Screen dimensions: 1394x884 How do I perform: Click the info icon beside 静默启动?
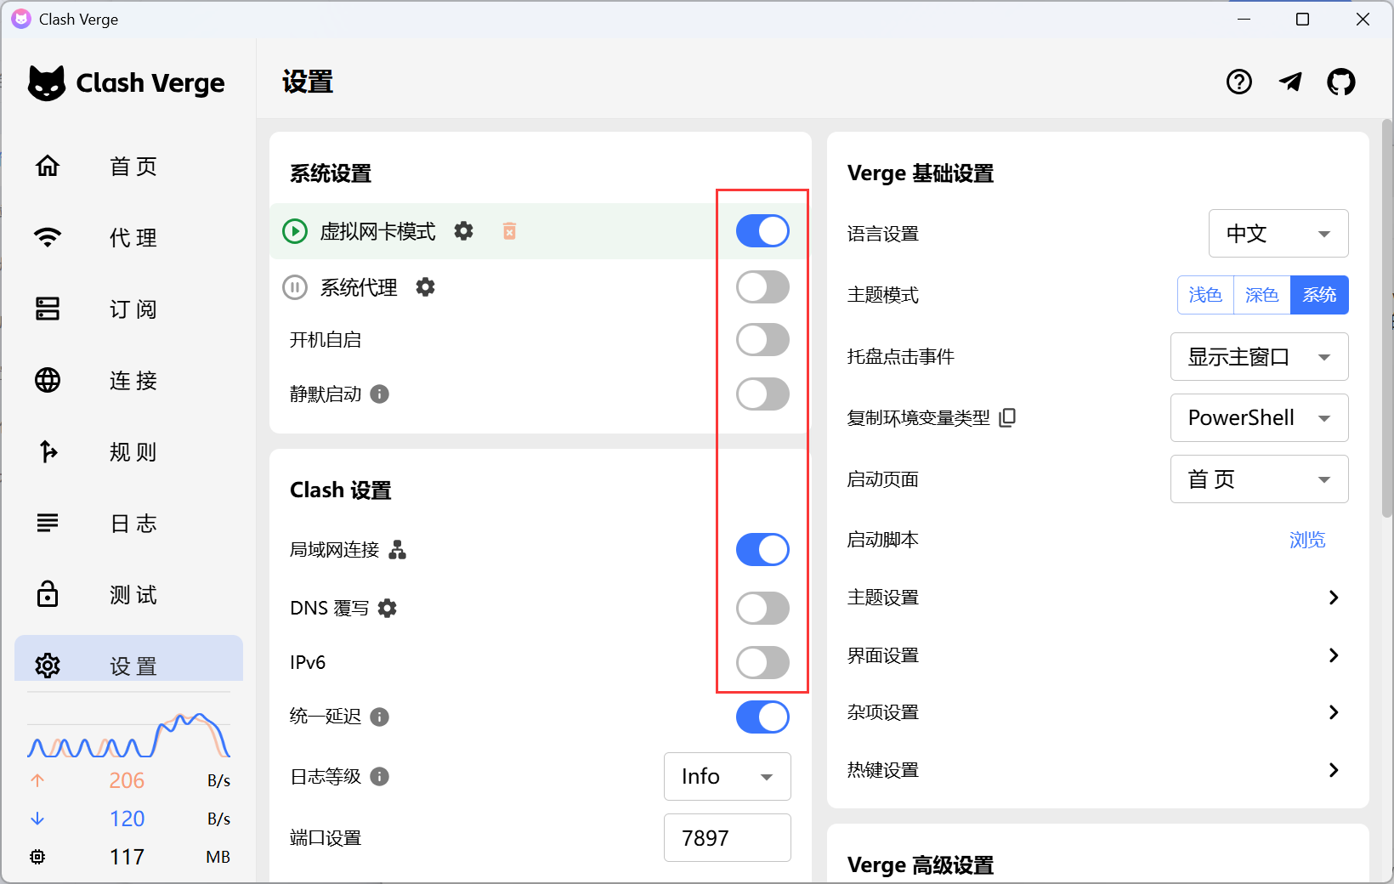(x=380, y=394)
